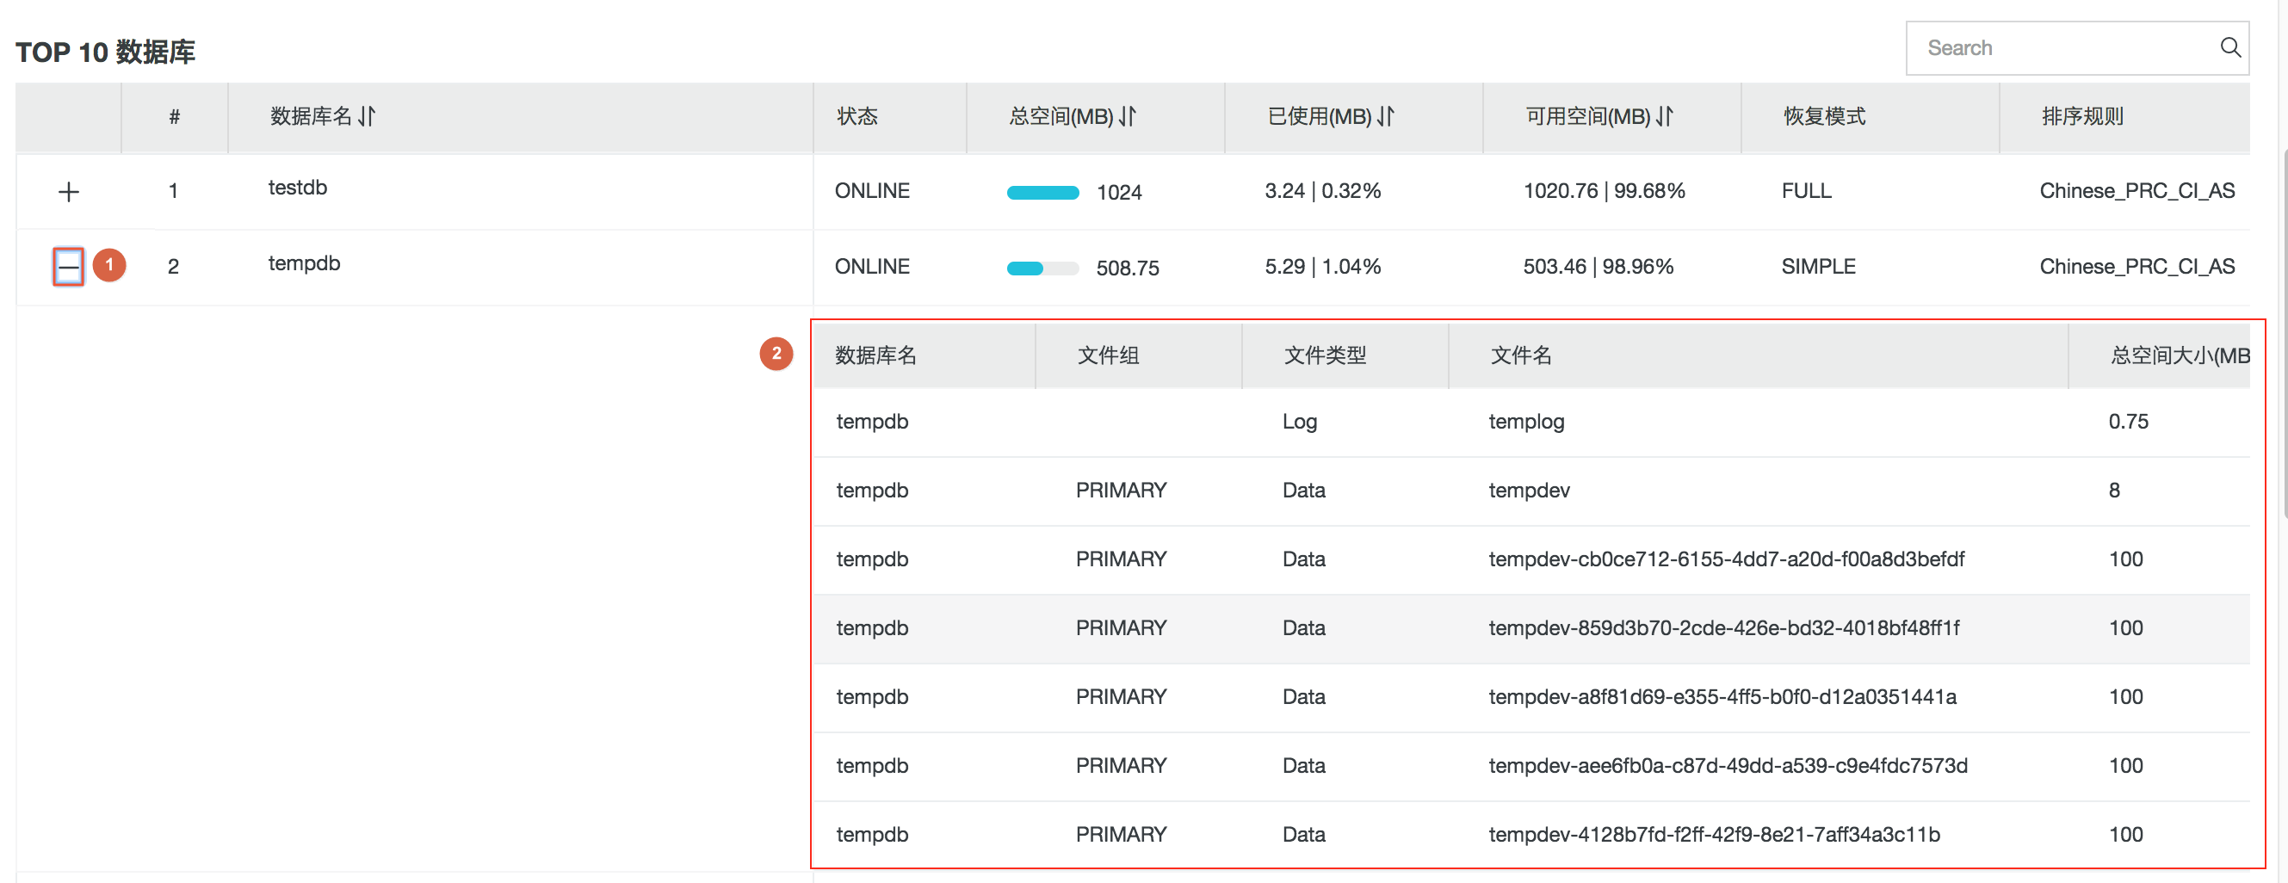Click the TOP 10 数据库 title
Image resolution: width=2288 pixels, height=883 pixels.
click(106, 52)
